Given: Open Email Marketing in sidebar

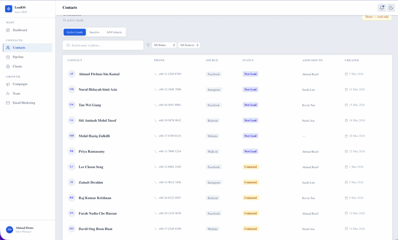Looking at the screenshot, I should 23,103.
